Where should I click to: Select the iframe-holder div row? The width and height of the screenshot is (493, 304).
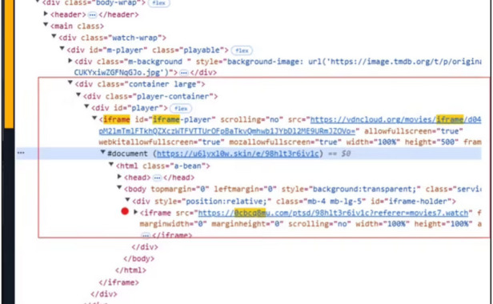click(294, 201)
